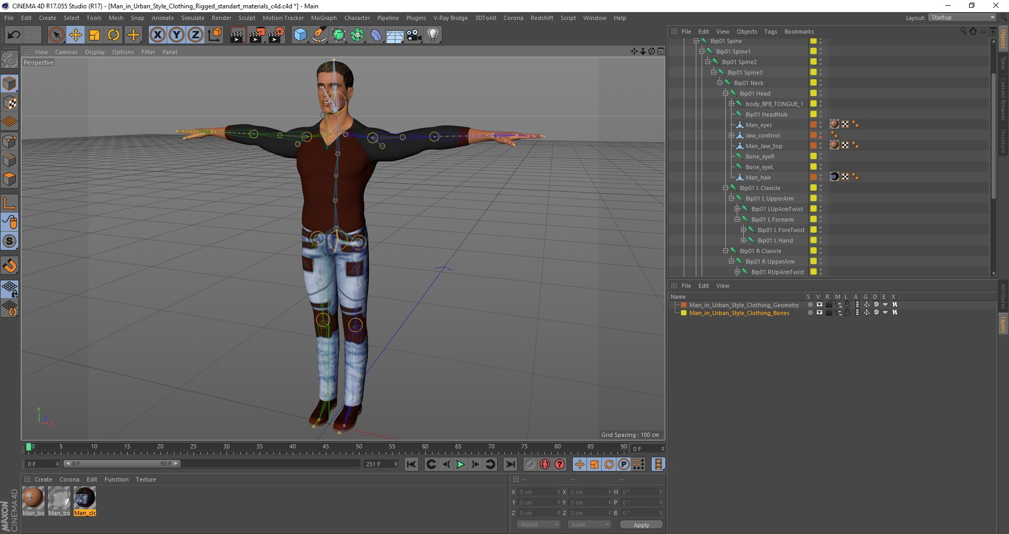Open the deformer Bend icon
This screenshot has height=534, width=1009.
click(376, 35)
